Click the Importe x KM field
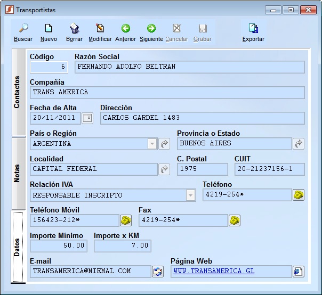The width and height of the screenshot is (322, 295). tap(123, 246)
